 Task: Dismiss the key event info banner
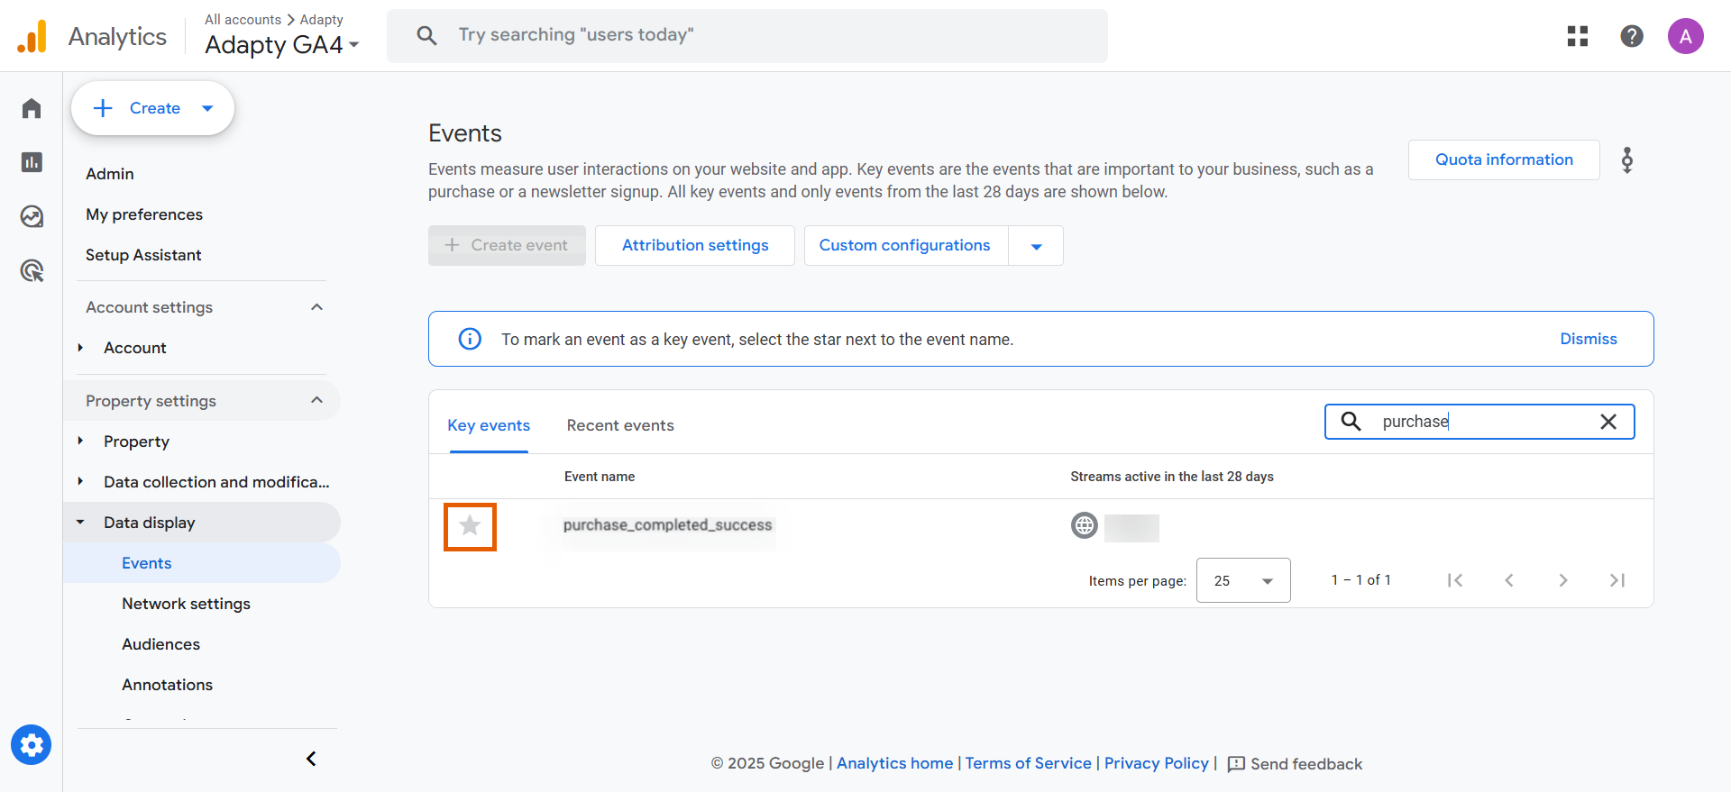[x=1589, y=339]
